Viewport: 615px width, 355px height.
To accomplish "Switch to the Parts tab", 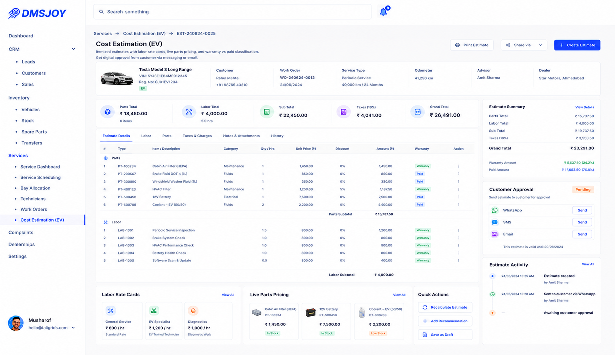I will coord(167,136).
